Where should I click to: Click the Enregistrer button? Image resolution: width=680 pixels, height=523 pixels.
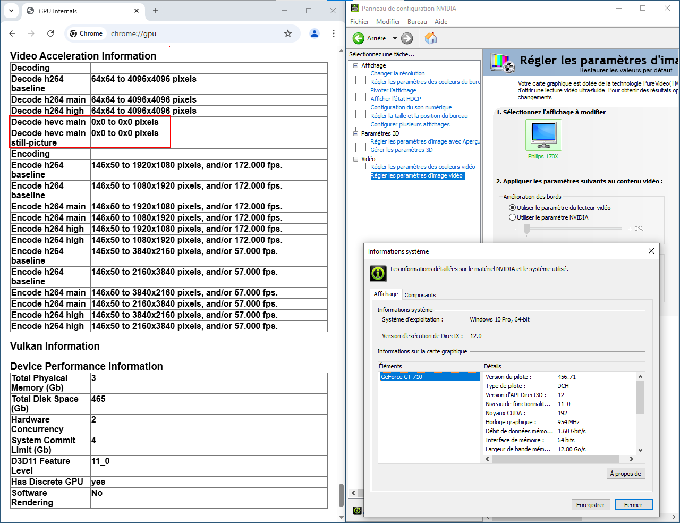coord(591,505)
